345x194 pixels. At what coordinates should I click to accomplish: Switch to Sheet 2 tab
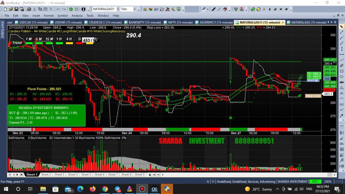point(46,174)
